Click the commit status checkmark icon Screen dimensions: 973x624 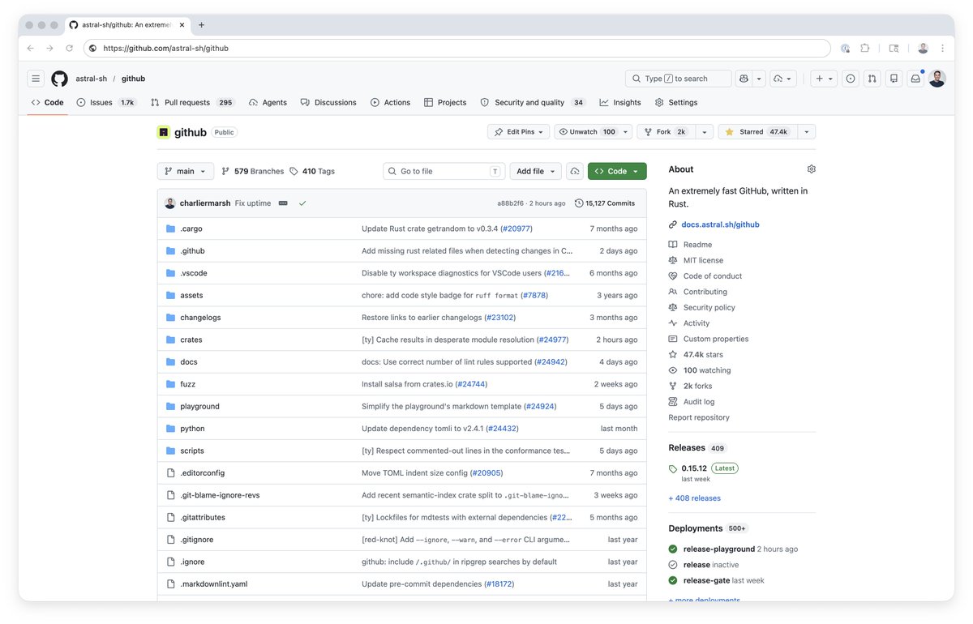tap(302, 203)
